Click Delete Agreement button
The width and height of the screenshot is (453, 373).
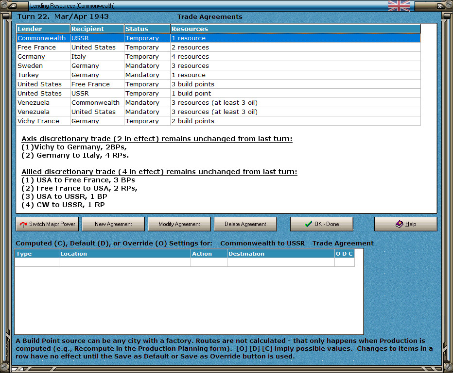pos(245,224)
